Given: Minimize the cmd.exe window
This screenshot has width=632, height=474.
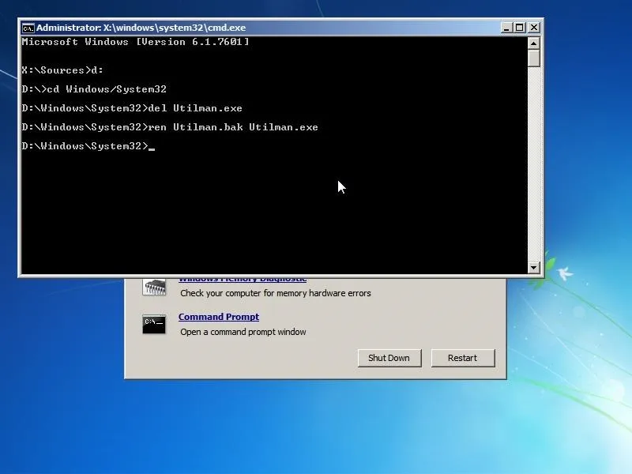Looking at the screenshot, I should [506, 28].
